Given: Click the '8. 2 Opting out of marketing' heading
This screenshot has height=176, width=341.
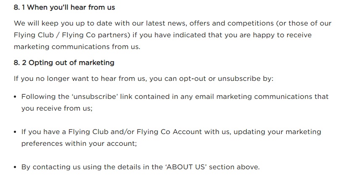Looking at the screenshot, I should coord(64,63).
